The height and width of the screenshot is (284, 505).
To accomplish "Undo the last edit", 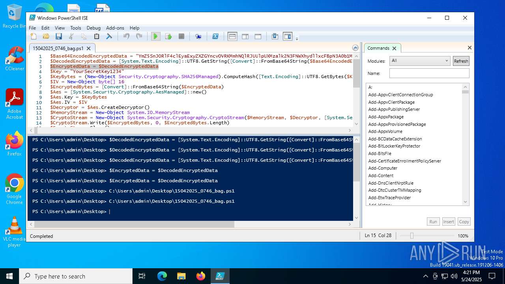I will (126, 36).
